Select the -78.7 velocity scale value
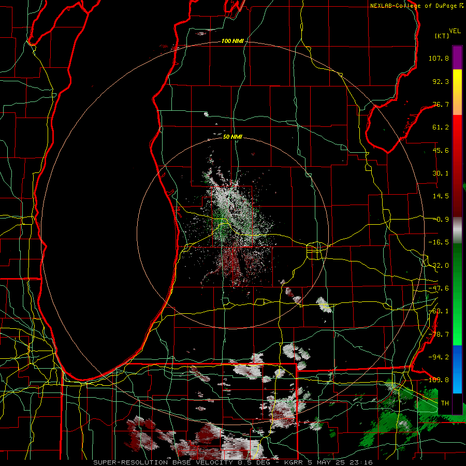Image resolution: width=466 pixels, height=466 pixels. (x=439, y=334)
